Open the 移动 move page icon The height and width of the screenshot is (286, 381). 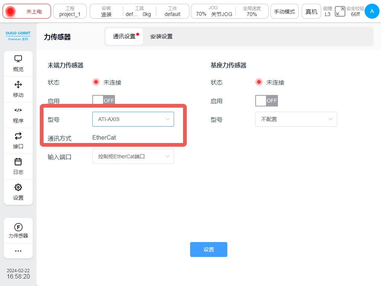pos(18,85)
